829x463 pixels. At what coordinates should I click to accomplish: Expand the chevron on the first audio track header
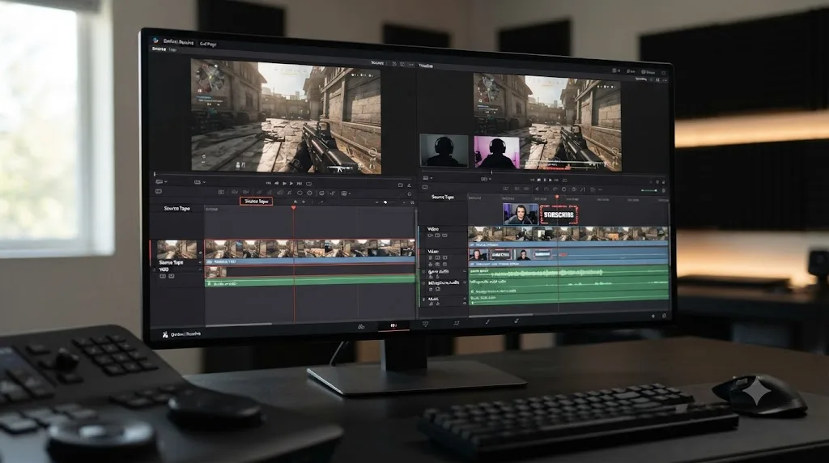465,272
